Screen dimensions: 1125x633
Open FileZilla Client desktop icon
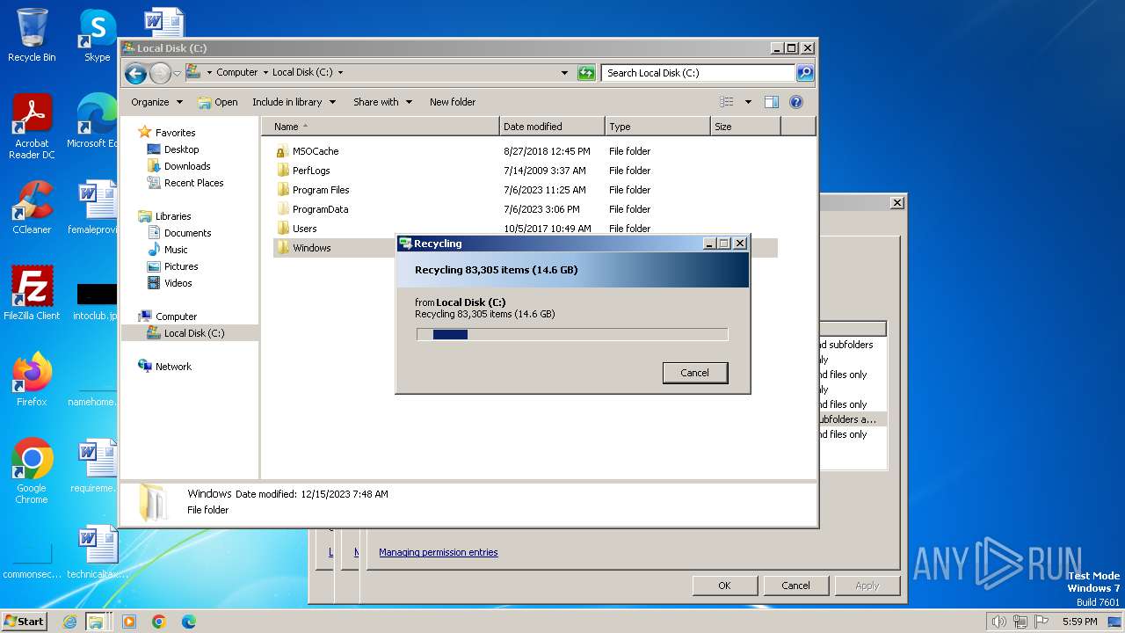click(x=32, y=294)
